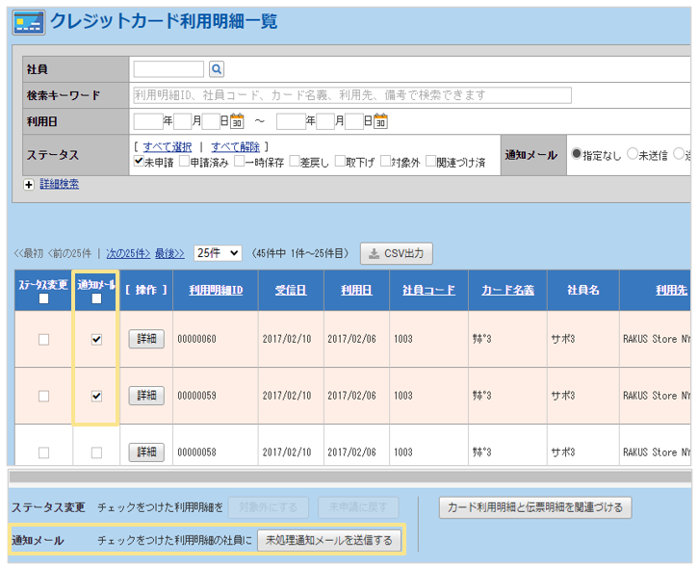Open the start date calendar picker

pos(237,121)
